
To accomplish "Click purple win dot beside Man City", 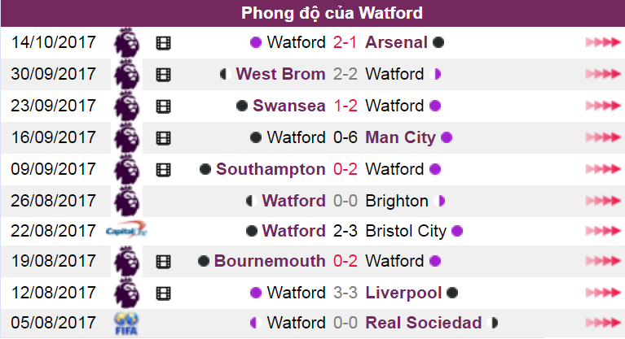I will 447,137.
